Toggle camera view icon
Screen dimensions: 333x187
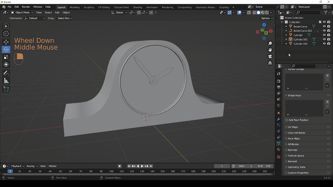click(270, 56)
